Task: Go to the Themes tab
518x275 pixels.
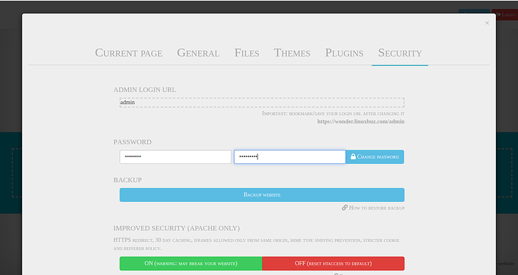Action: [292, 53]
